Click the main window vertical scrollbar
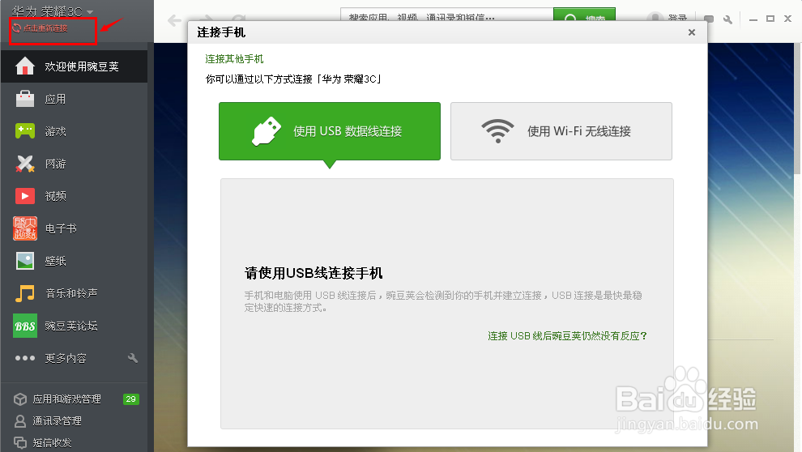Screen dimensions: 802x452 [797, 108]
